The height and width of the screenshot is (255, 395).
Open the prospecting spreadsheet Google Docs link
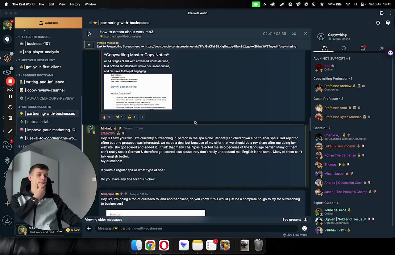(x=220, y=47)
